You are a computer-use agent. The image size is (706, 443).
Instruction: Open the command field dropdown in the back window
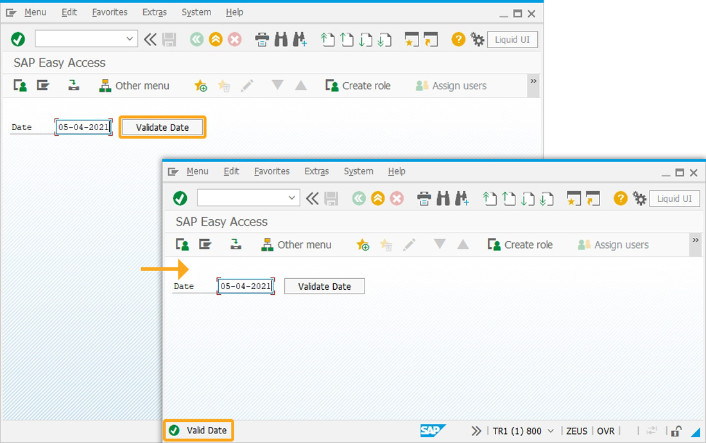pos(130,38)
